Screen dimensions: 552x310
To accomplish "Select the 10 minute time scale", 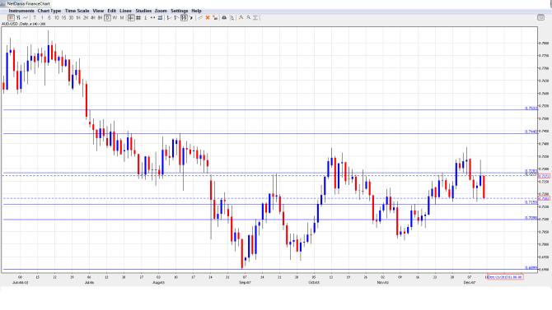I will 56,17.
